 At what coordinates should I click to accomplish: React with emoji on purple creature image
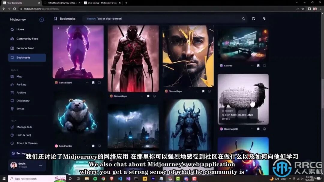99,83
